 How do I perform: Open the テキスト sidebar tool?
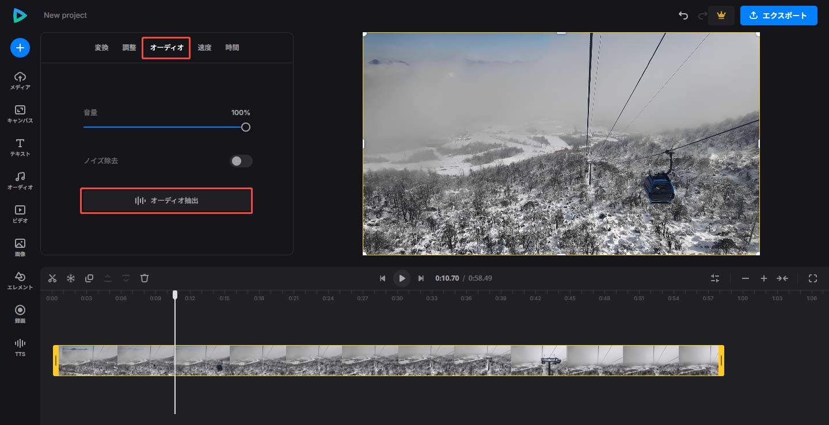tap(20, 148)
